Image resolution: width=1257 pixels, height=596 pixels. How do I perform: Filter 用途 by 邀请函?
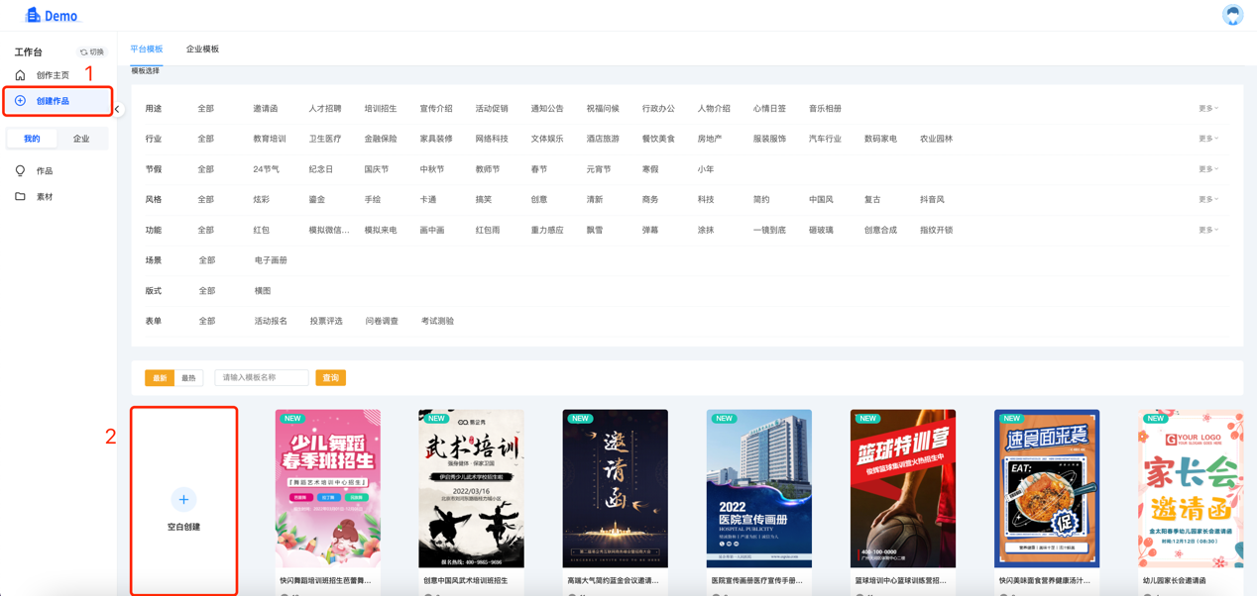click(x=265, y=109)
